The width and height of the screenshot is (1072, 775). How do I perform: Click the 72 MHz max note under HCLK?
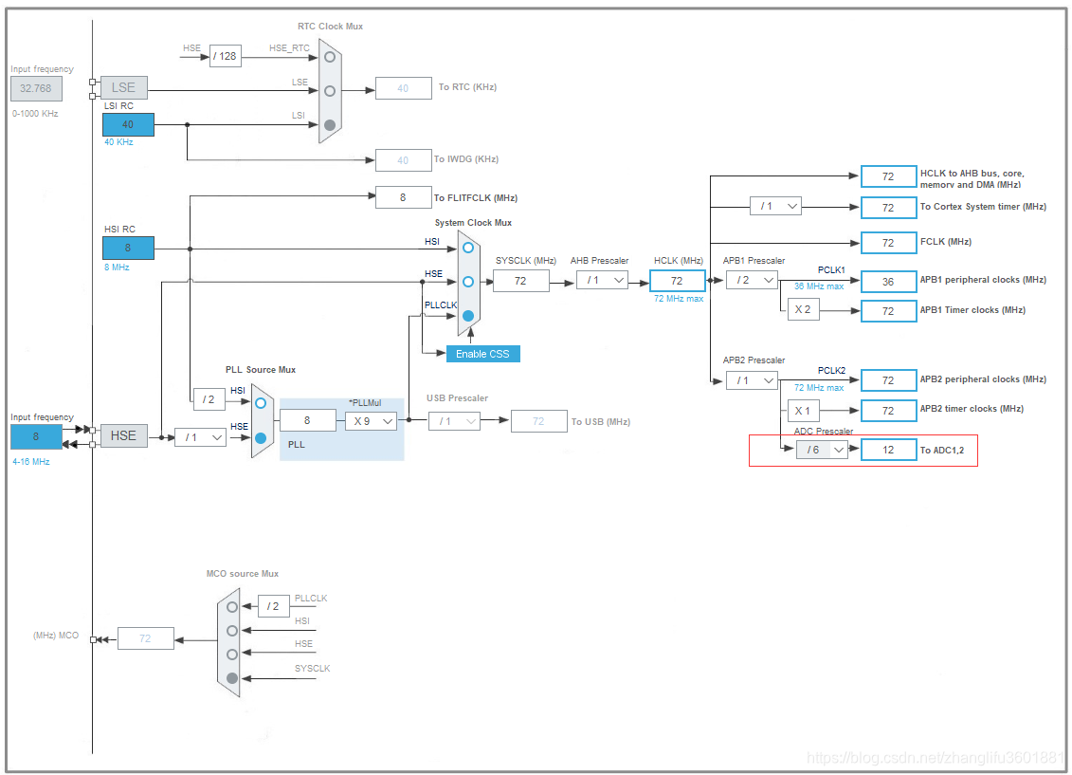[679, 298]
